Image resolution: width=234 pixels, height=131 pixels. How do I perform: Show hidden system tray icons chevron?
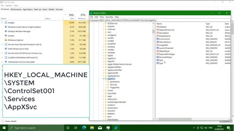click(x=194, y=128)
